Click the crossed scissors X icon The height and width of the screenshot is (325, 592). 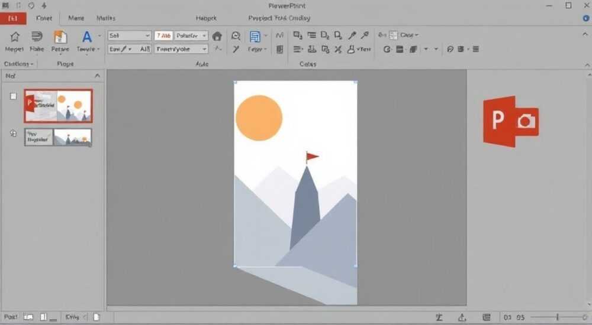coord(338,50)
